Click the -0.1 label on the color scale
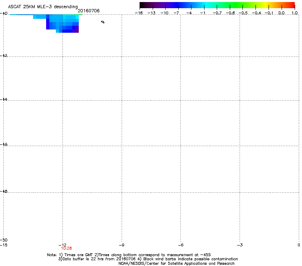The width and height of the screenshot is (302, 266). pos(269,13)
